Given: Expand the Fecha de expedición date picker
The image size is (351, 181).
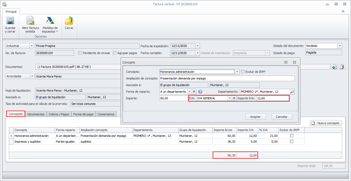Looking at the screenshot, I should (197, 46).
